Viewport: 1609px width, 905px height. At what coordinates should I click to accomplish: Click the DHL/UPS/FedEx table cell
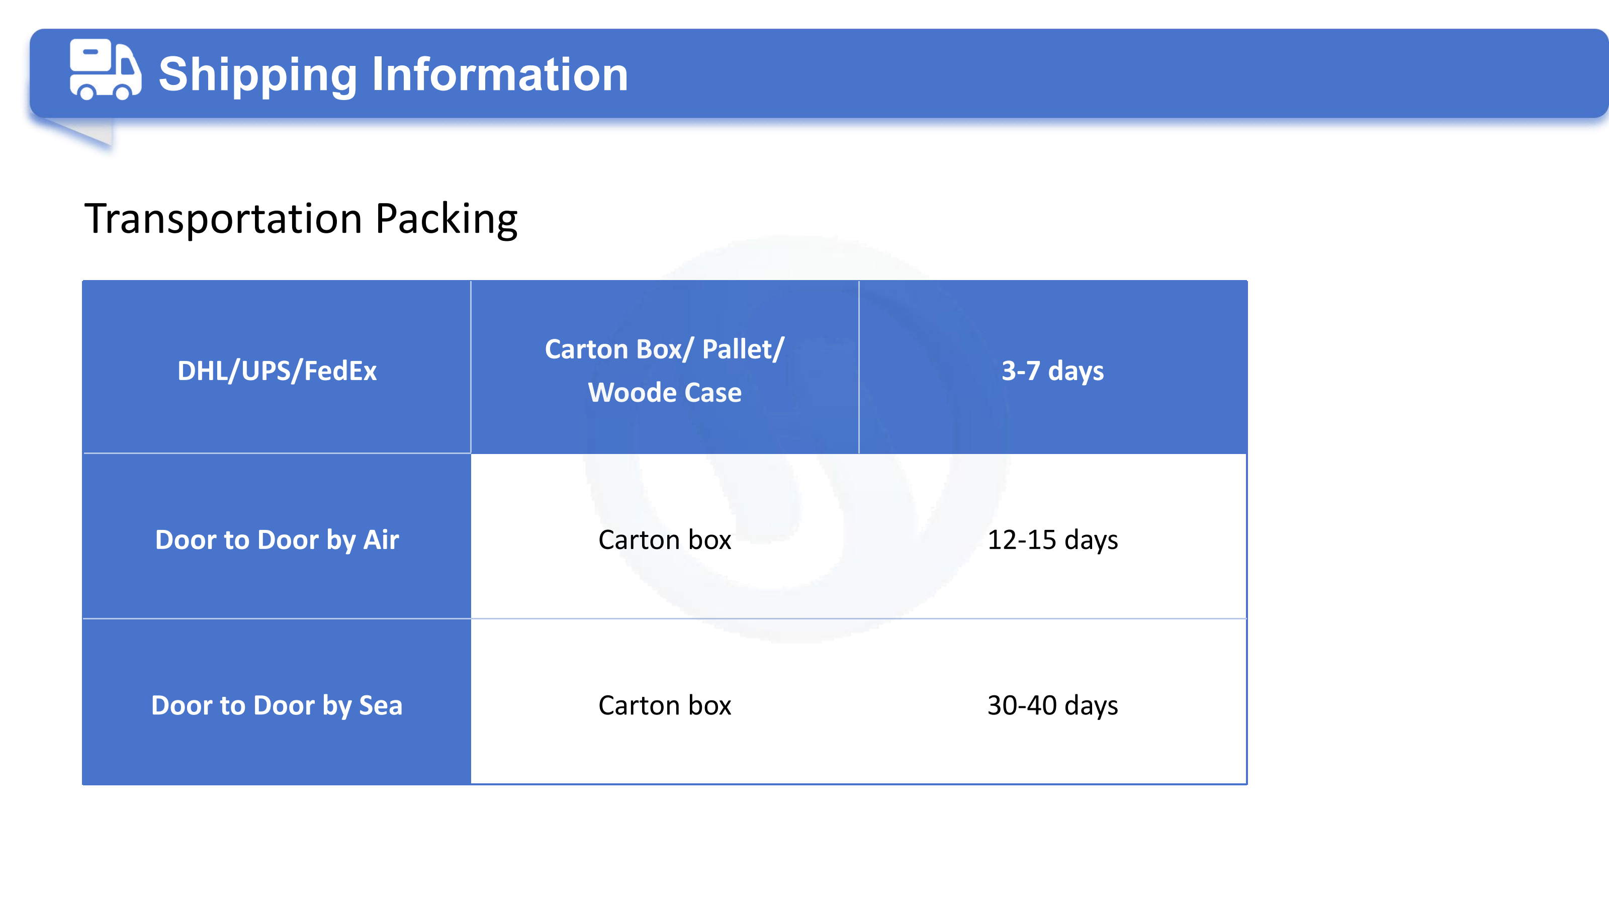[277, 367]
